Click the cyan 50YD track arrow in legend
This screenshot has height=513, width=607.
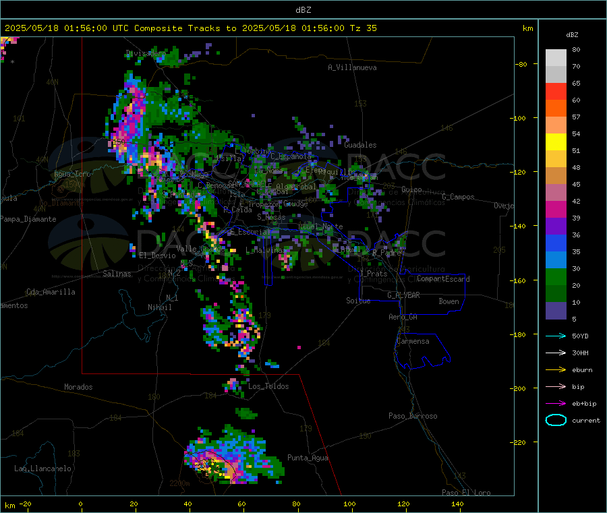click(x=556, y=336)
